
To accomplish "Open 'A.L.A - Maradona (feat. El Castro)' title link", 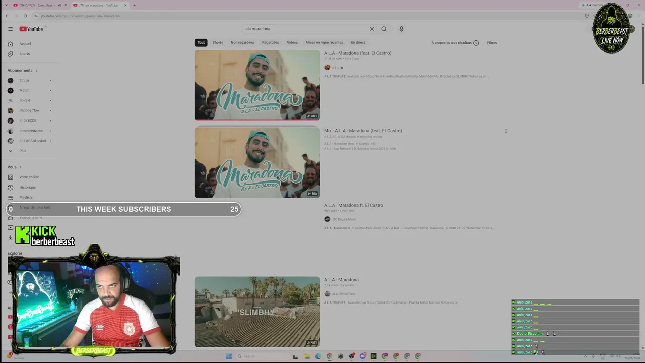I will click(357, 53).
